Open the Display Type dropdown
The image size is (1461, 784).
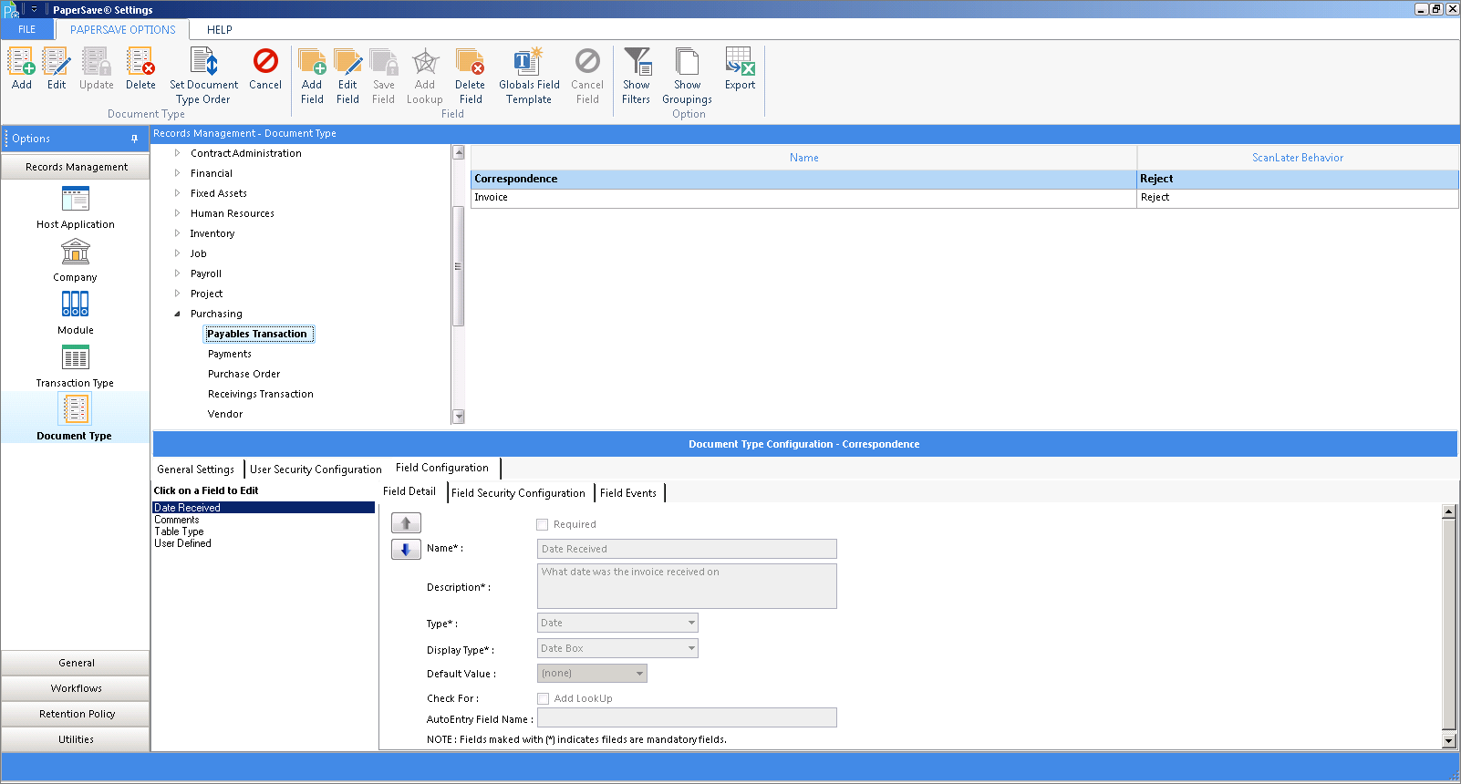(691, 648)
